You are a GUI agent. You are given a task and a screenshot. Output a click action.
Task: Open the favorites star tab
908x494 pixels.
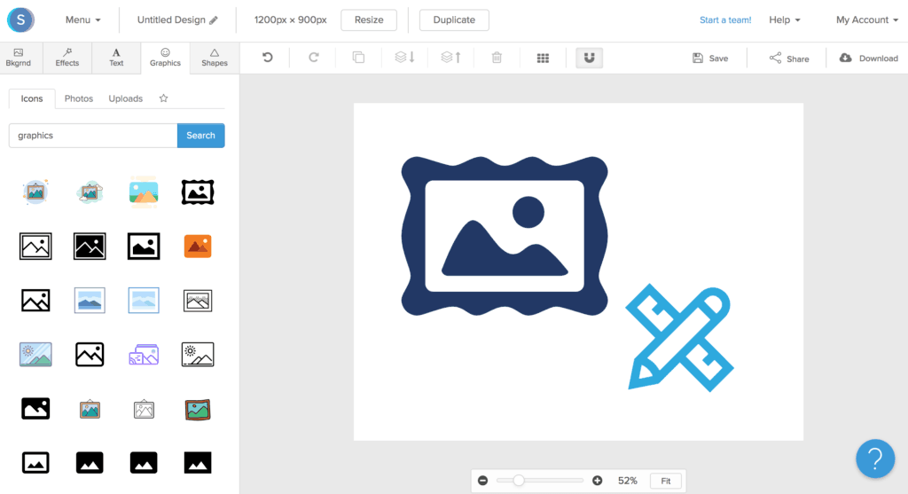pyautogui.click(x=163, y=98)
